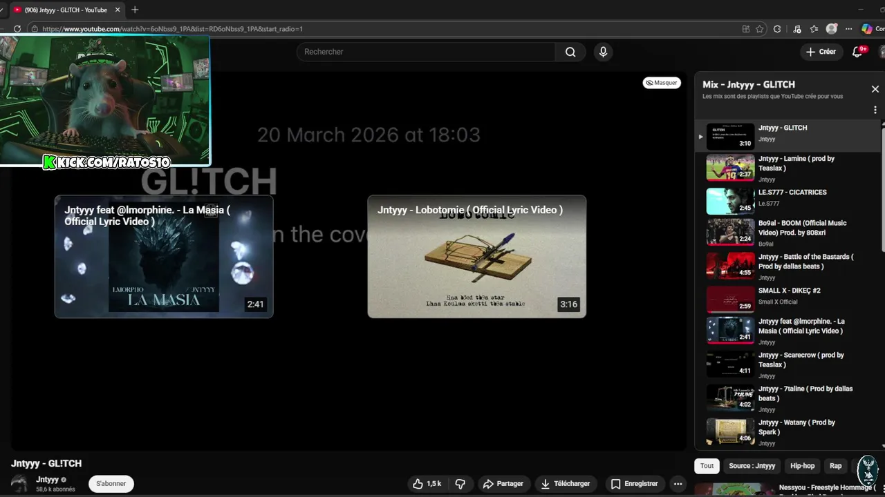Screen dimensions: 885x497
Task: Select the Jntyyy - GL!TCH YouTube tab
Action: (x=66, y=10)
